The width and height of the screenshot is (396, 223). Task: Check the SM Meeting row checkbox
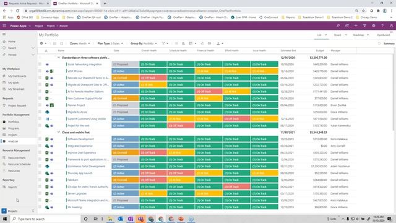tap(40, 207)
